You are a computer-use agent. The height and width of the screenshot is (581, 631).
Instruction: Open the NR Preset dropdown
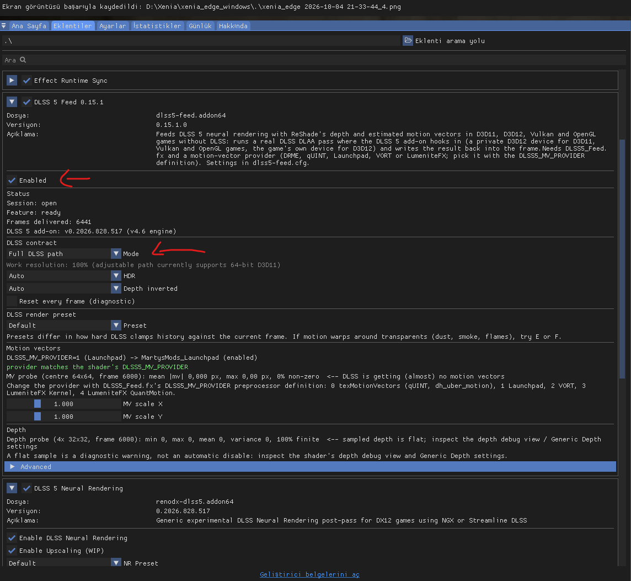coord(64,563)
